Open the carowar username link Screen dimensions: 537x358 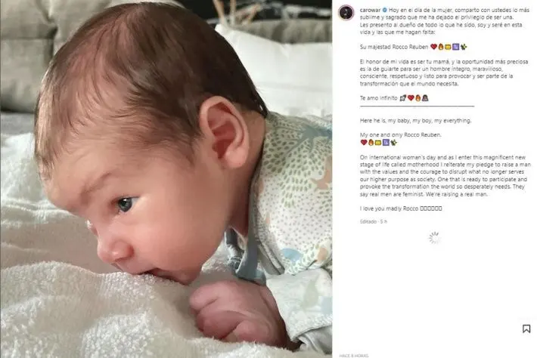coord(370,11)
